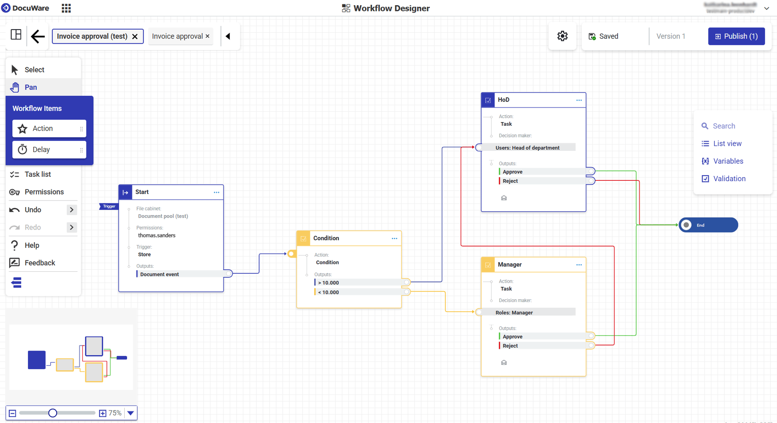
Task: Select the Select tool
Action: (x=34, y=69)
